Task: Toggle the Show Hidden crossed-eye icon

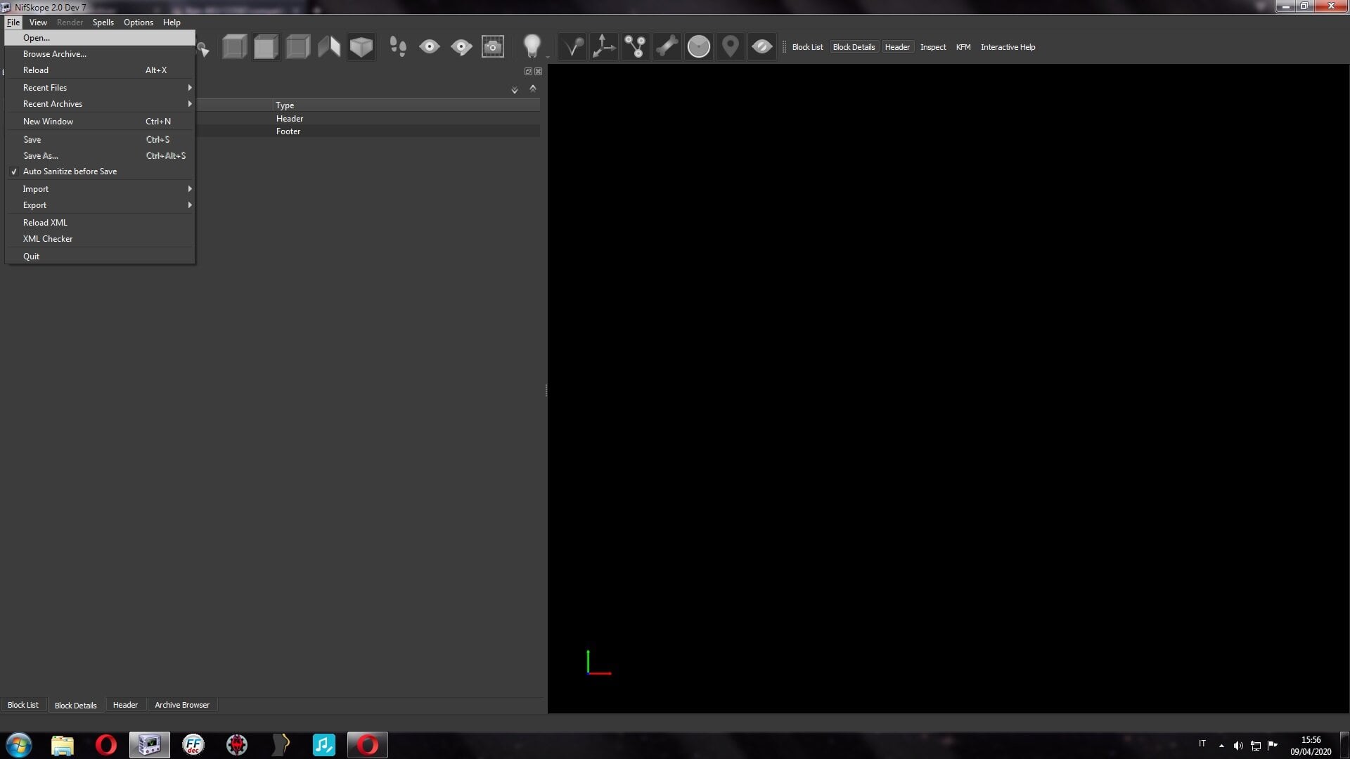Action: coord(761,47)
